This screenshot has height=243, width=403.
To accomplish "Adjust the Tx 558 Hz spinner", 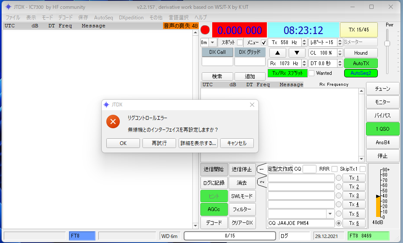I will click(304, 42).
